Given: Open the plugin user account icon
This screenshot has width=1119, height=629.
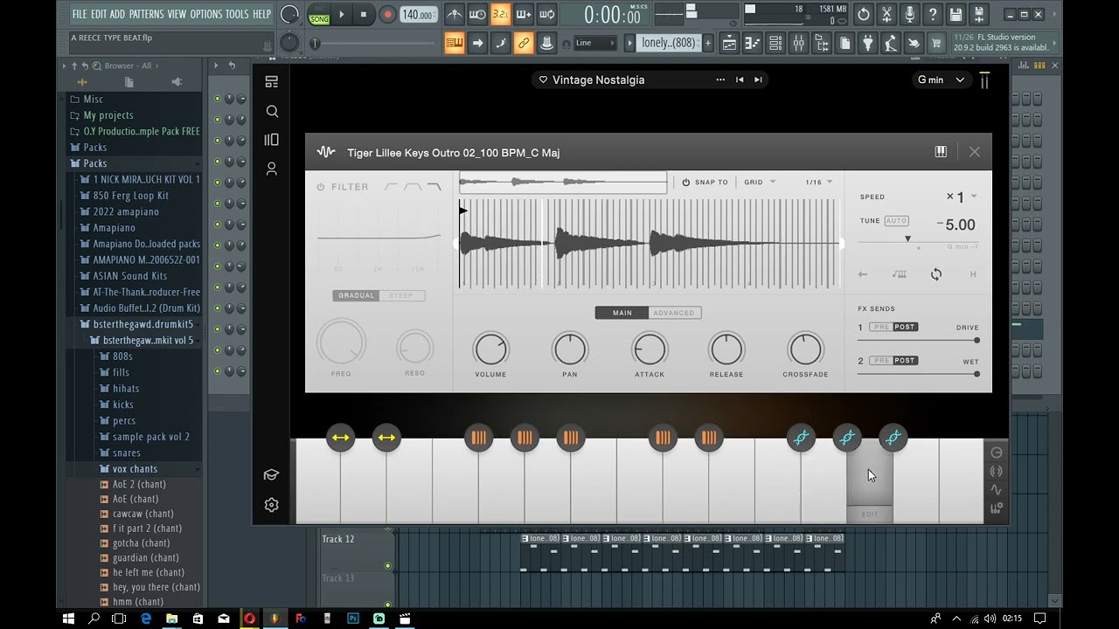Looking at the screenshot, I should [x=272, y=169].
